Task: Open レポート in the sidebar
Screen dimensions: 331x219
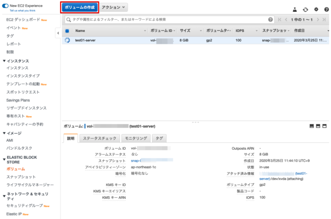Action: click(x=13, y=44)
